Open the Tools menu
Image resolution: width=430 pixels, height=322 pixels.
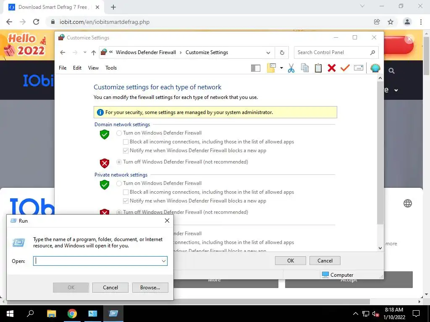tap(111, 68)
